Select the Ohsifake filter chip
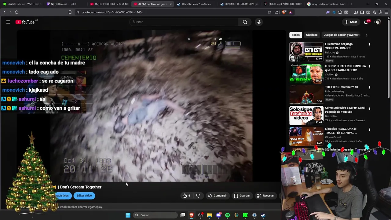This screenshot has width=391, height=220. 312,35
